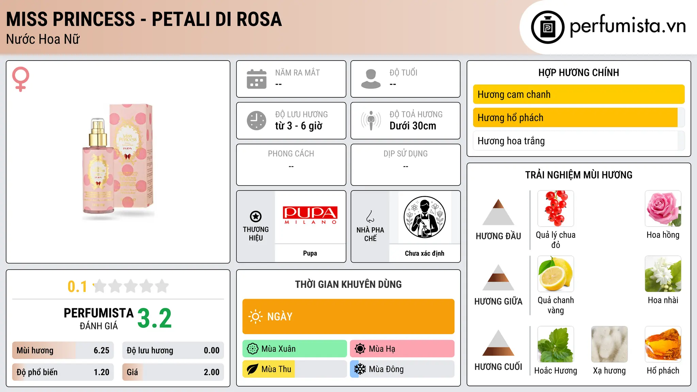This screenshot has height=392, width=697.
Task: Click the Thời gian khuyên dùng heading
Action: tap(348, 284)
